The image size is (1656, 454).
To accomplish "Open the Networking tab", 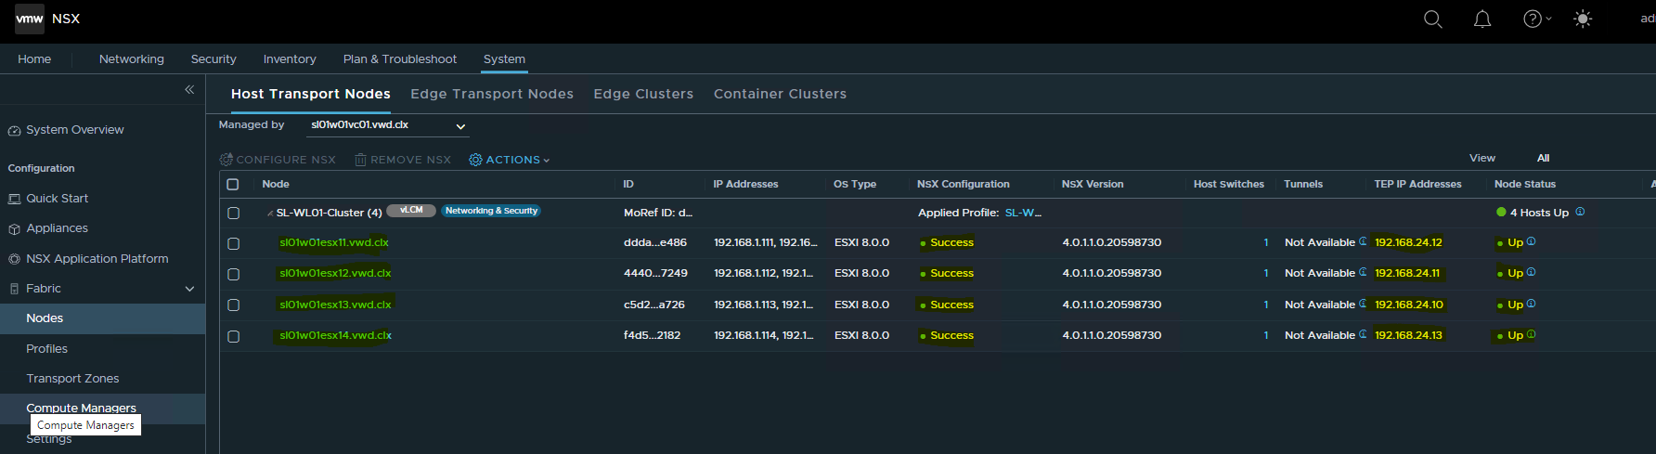I will pyautogui.click(x=132, y=58).
